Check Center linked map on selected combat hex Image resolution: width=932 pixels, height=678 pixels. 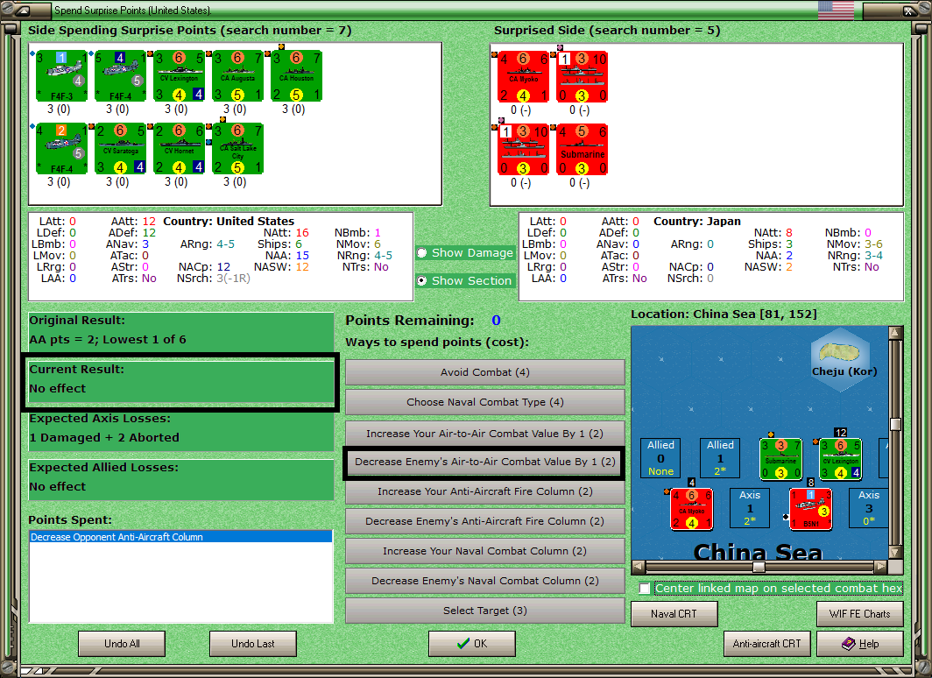coord(645,589)
